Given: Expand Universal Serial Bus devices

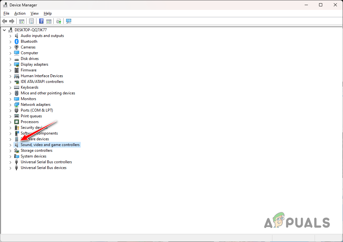Looking at the screenshot, I should tap(10, 168).
